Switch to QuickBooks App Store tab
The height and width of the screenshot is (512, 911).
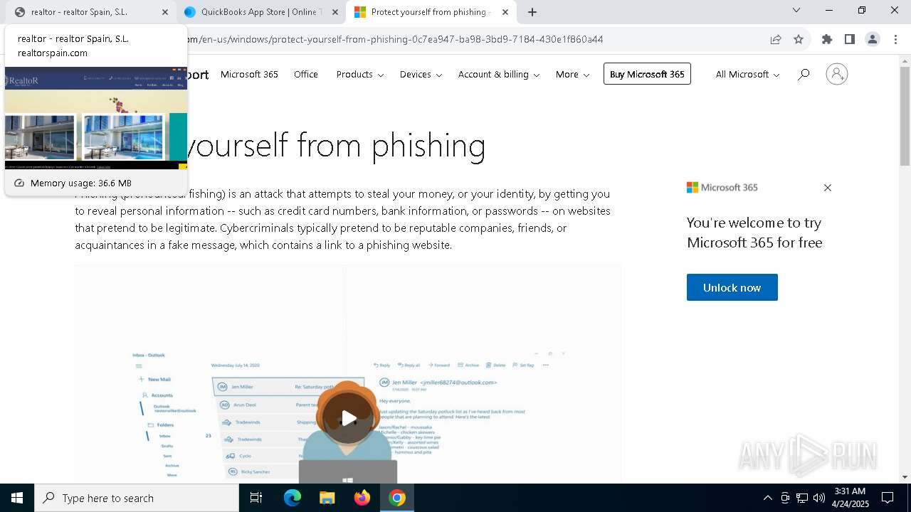pyautogui.click(x=260, y=12)
